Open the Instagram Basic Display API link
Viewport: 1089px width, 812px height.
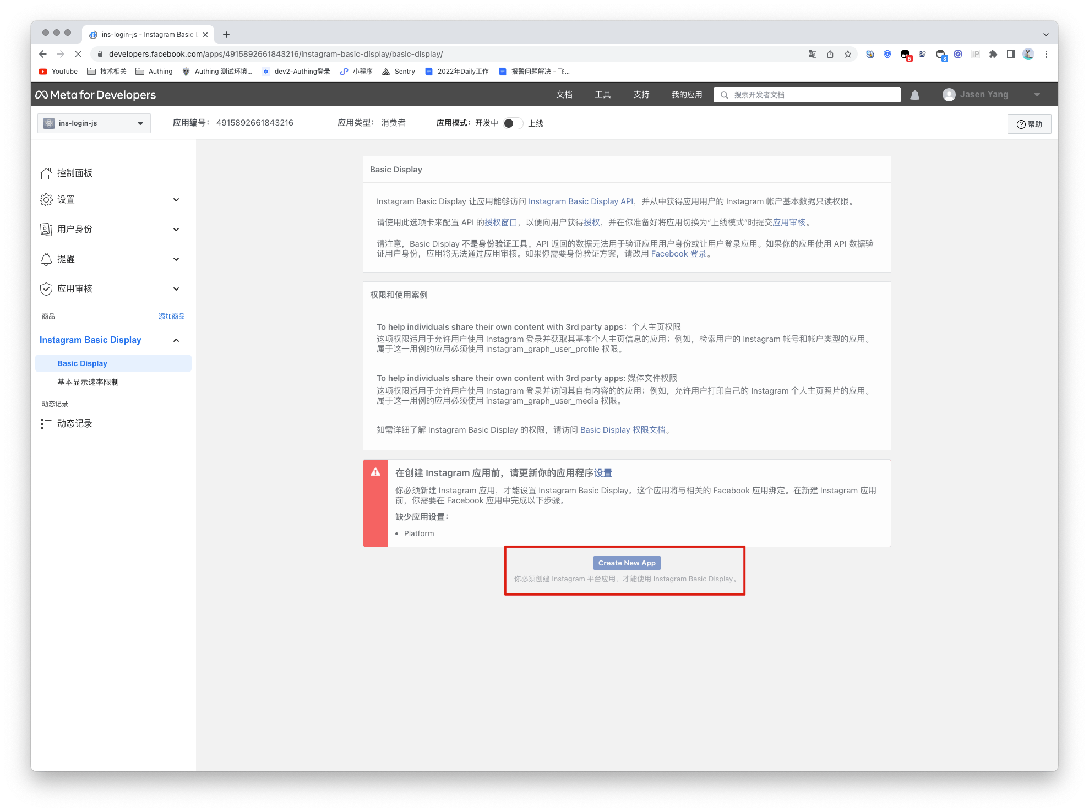click(580, 201)
